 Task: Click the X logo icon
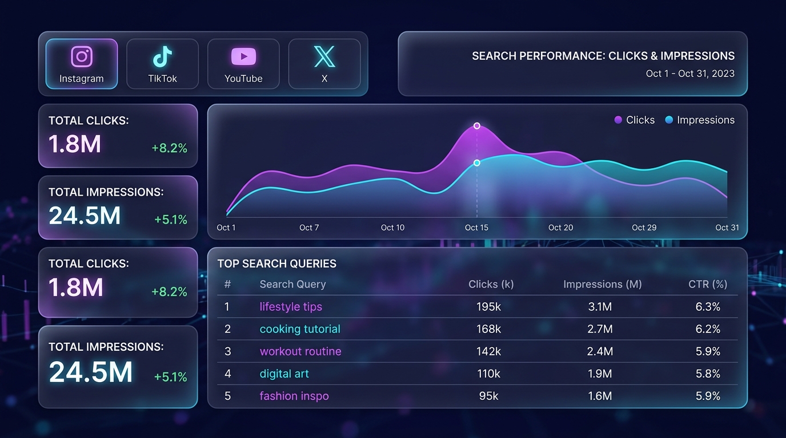pyautogui.click(x=324, y=56)
